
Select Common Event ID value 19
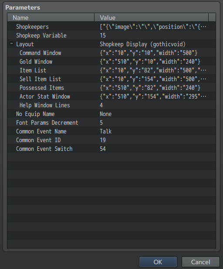coord(103,140)
